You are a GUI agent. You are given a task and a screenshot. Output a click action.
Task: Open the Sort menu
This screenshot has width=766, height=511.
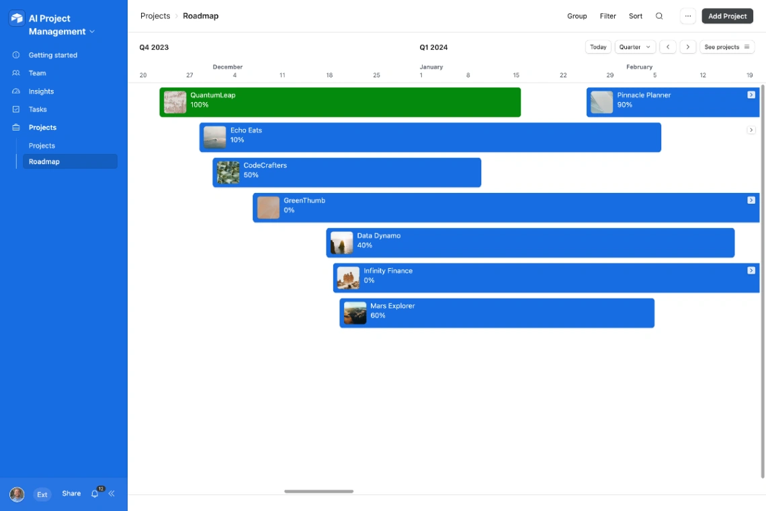click(635, 15)
